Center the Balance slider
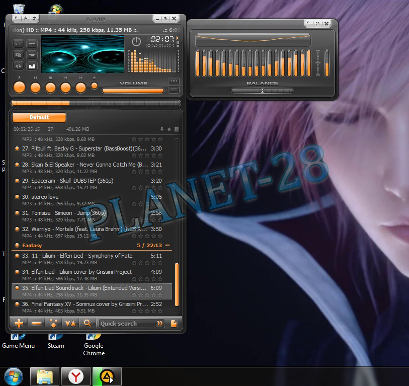Viewport: 409px width, 386px height. point(262,90)
